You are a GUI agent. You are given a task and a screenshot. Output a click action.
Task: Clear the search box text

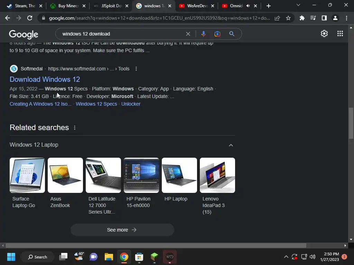pos(188,34)
